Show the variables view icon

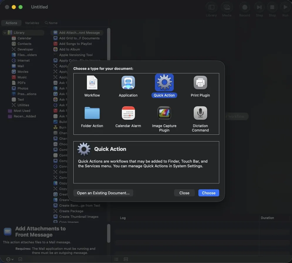126,259
